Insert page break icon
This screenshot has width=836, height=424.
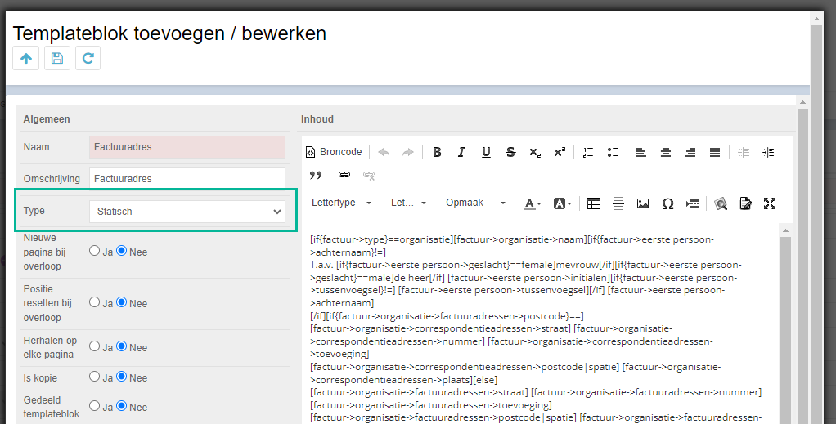pos(692,203)
